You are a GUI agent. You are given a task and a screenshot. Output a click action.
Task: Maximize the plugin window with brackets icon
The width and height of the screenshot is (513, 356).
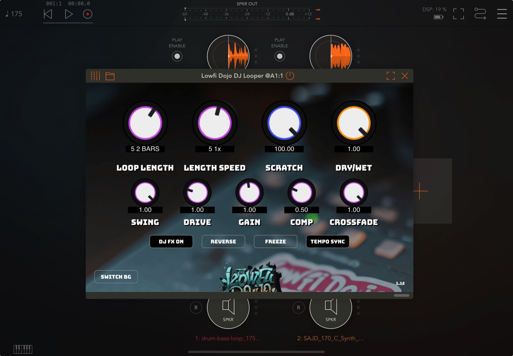click(391, 76)
